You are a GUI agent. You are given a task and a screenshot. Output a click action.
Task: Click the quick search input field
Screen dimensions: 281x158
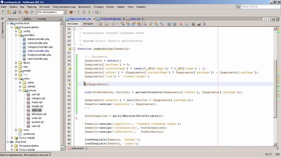coord(260,7)
